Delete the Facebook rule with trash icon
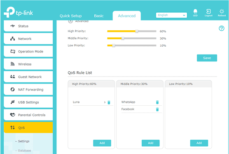 pos(157,109)
